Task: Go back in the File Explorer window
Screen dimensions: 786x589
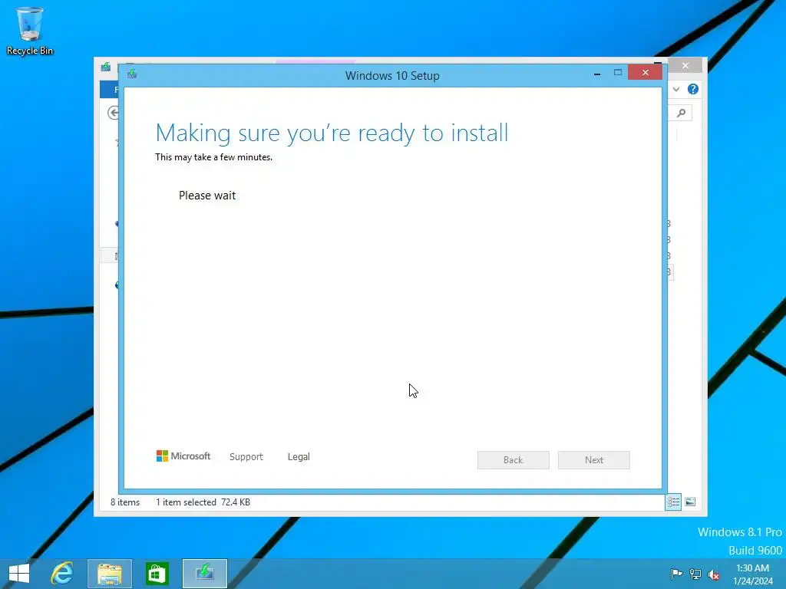Action: (114, 114)
